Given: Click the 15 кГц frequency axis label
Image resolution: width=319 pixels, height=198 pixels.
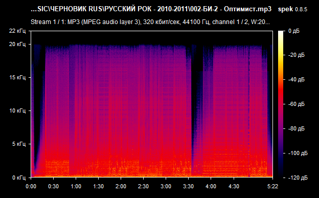Looking at the screenshot, I should (17, 77).
